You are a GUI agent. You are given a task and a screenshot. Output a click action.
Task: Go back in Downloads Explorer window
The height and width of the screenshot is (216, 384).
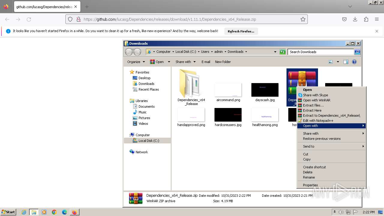pyautogui.click(x=129, y=52)
